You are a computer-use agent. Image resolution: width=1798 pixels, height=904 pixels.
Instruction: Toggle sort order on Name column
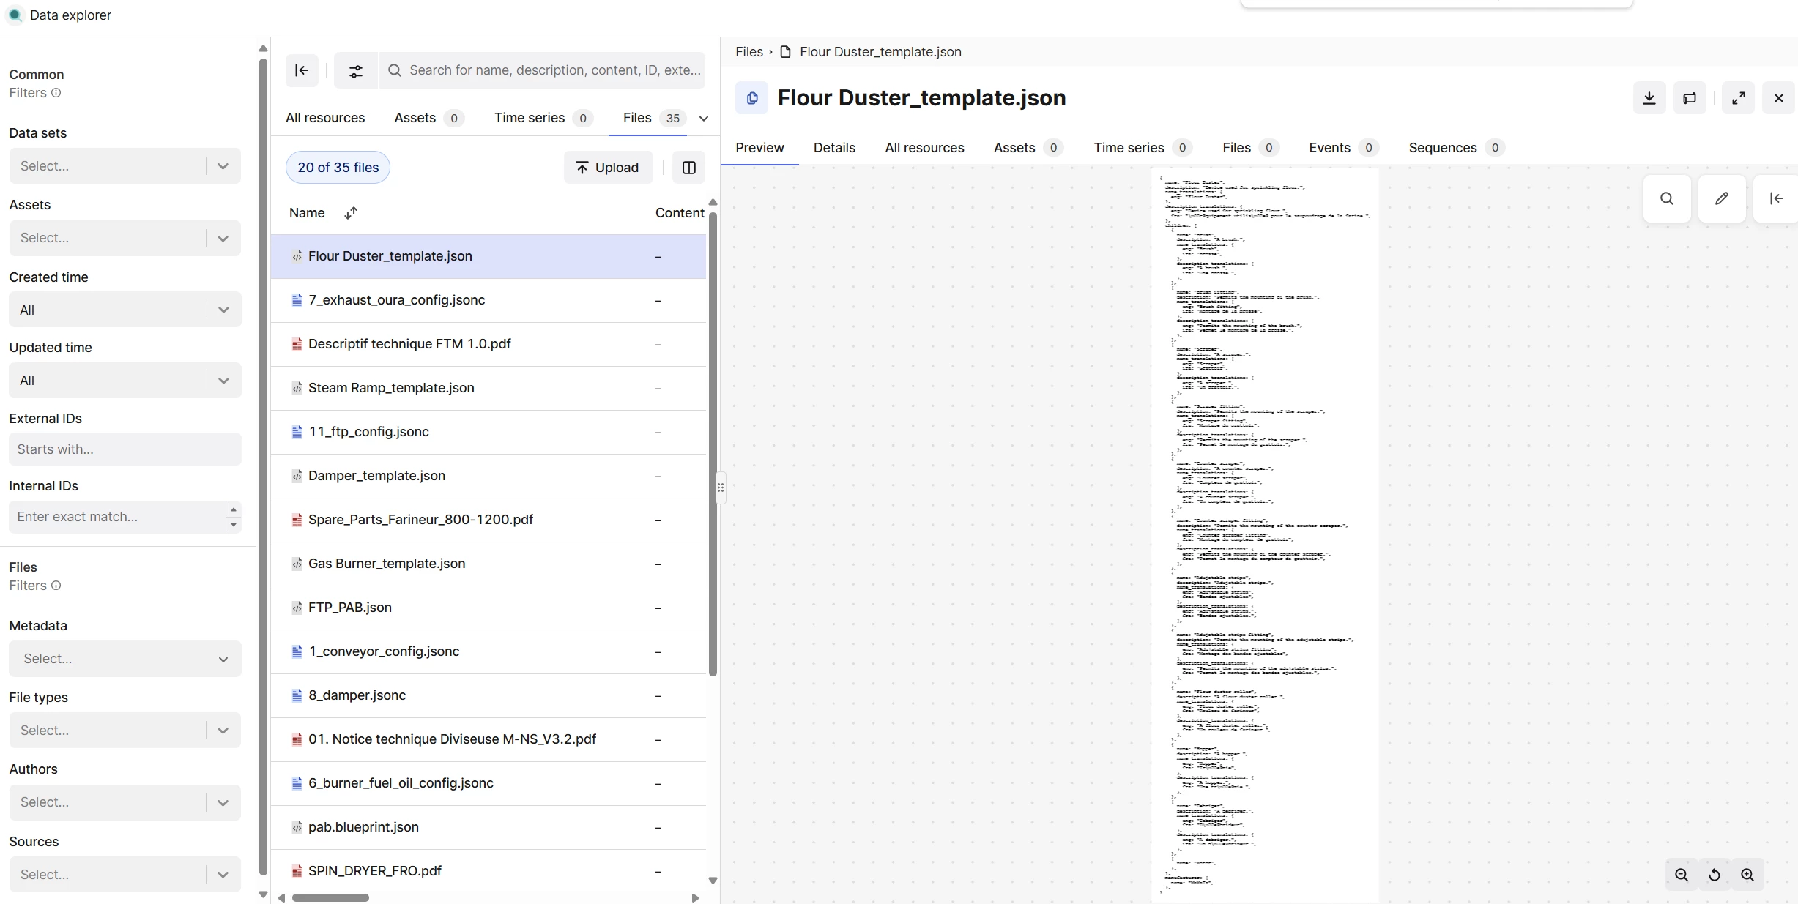(x=351, y=213)
